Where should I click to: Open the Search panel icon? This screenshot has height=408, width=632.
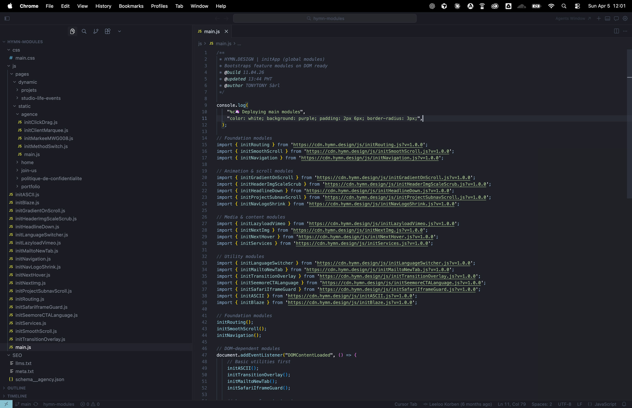pos(84,31)
